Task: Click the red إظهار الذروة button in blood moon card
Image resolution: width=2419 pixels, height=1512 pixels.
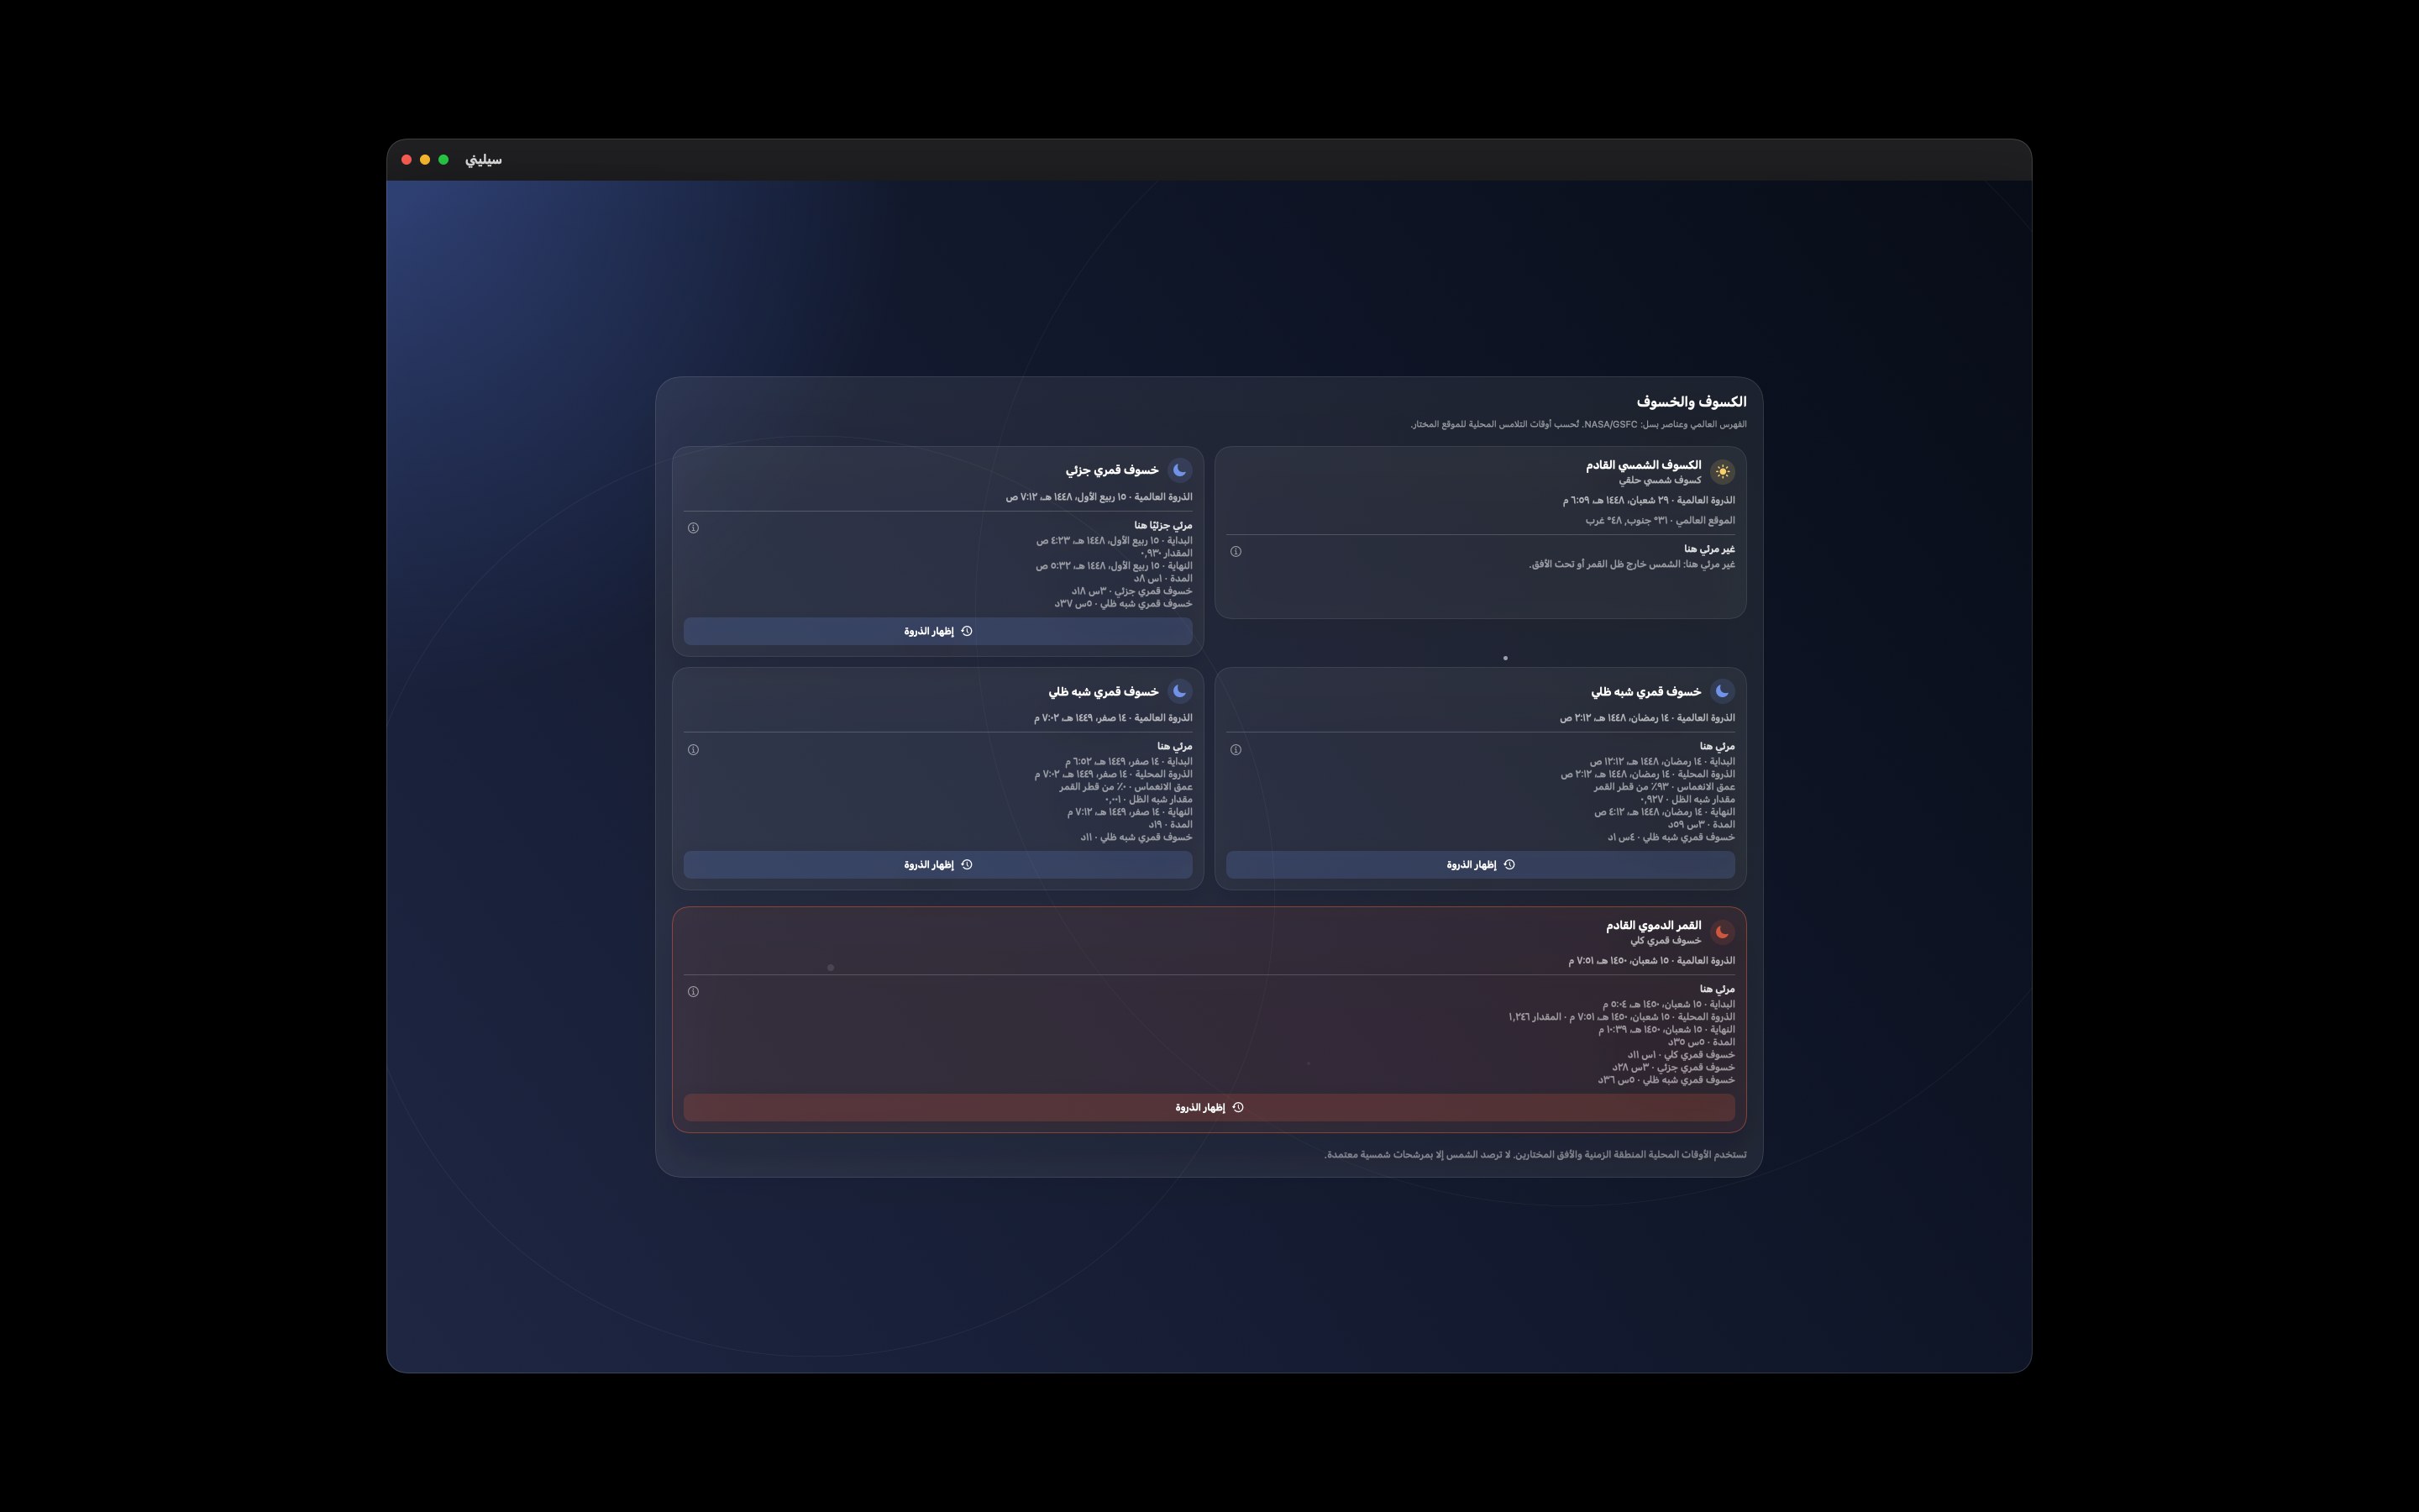Action: (x=1209, y=1107)
